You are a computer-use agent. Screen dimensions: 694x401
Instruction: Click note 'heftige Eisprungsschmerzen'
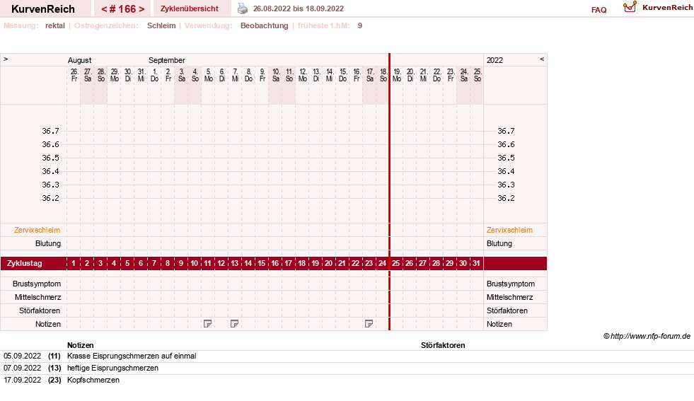pos(113,368)
